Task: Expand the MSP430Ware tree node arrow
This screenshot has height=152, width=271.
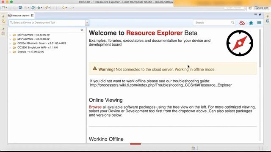Action: click(x=10, y=35)
